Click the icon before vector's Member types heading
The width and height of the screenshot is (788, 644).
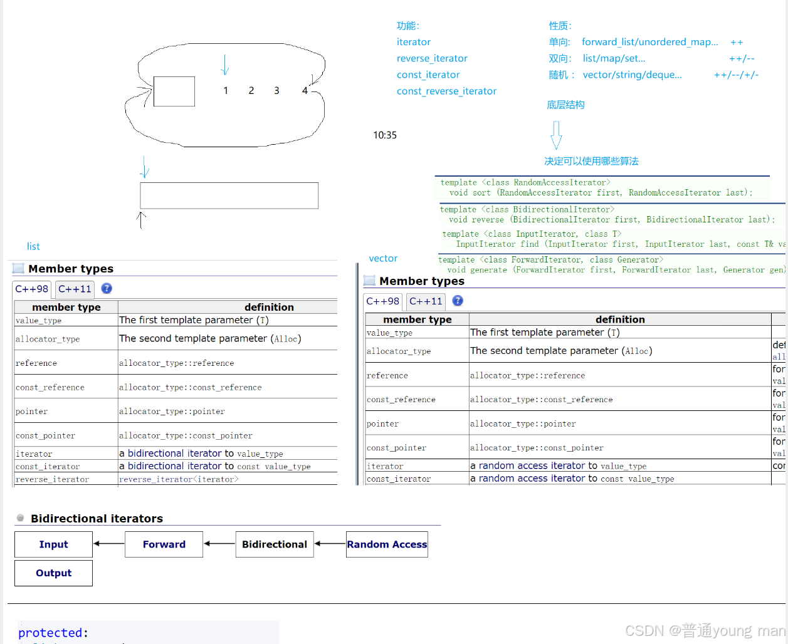point(370,281)
